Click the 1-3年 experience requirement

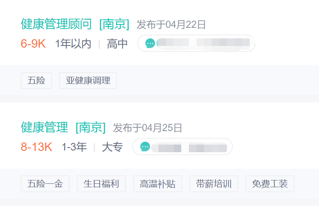point(74,147)
